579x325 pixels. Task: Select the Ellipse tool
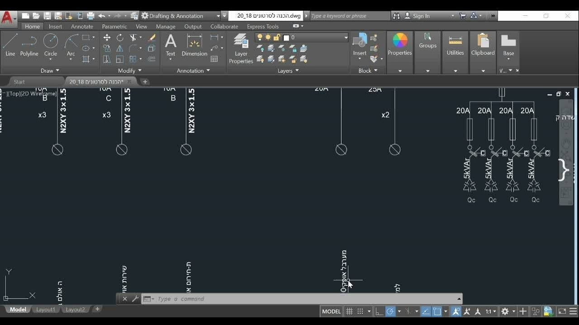pyautogui.click(x=86, y=48)
